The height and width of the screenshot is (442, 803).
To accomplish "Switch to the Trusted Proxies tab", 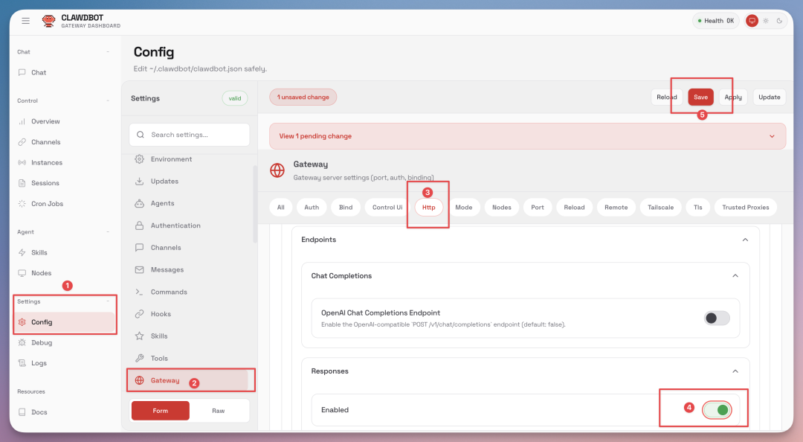I will pos(745,207).
